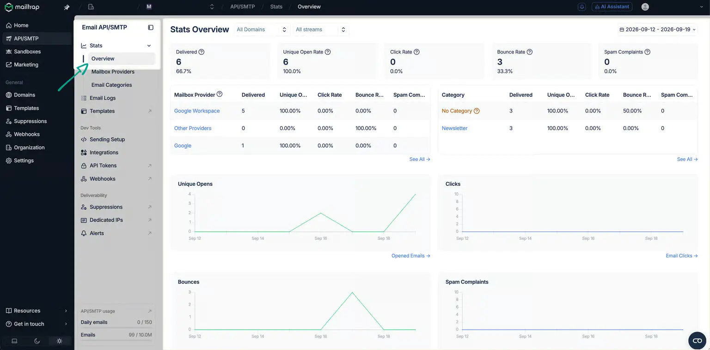710x350 pixels.
Task: Expand the Get in touch menu
Action: [x=37, y=324]
